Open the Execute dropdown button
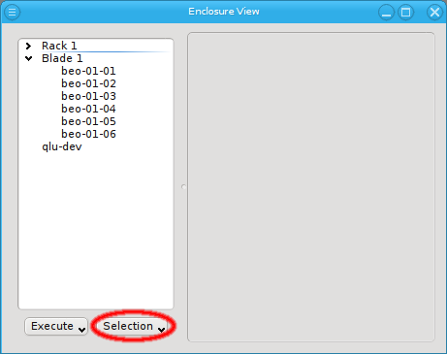Image resolution: width=447 pixels, height=354 pixels. coord(56,326)
